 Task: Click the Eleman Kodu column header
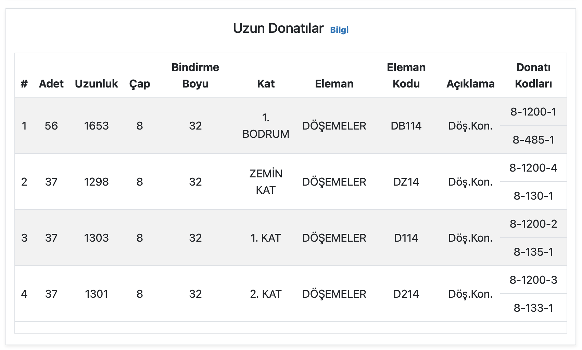pyautogui.click(x=406, y=76)
